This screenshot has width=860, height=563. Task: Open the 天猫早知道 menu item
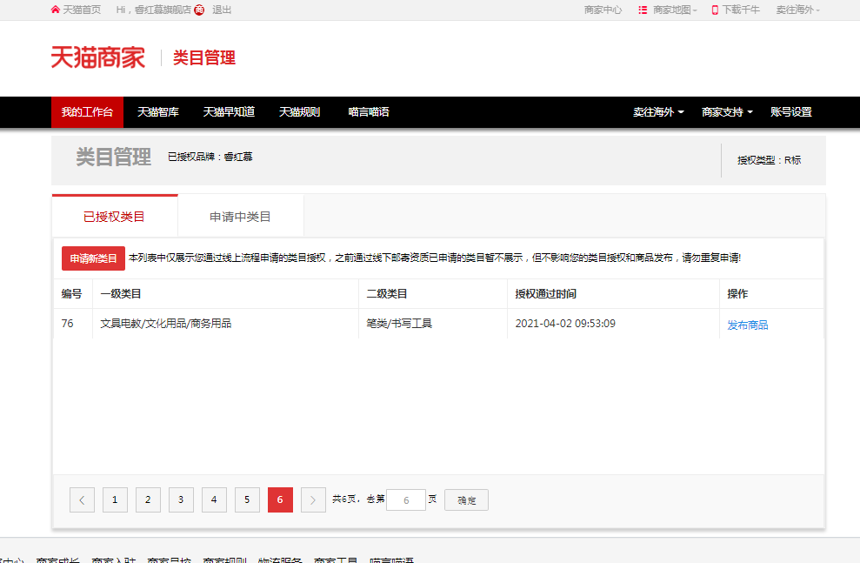click(229, 112)
